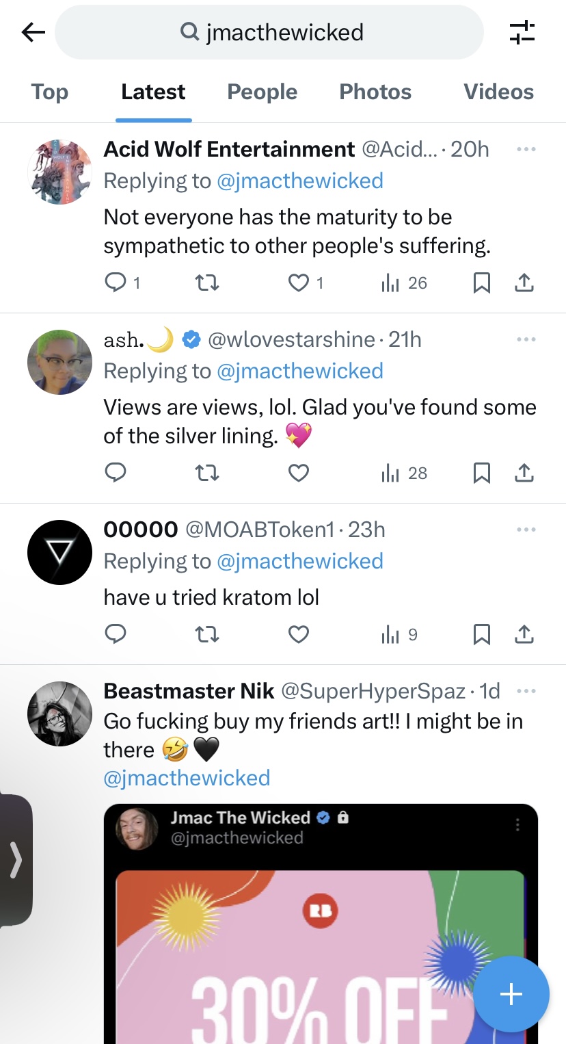The image size is (566, 1044).
Task: Like the kratom tweet by 00000
Action: tap(299, 635)
